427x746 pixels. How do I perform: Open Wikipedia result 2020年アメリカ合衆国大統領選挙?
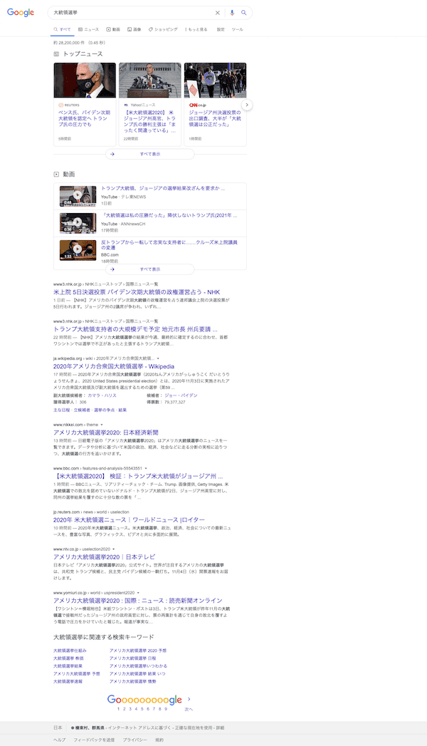pyautogui.click(x=114, y=367)
